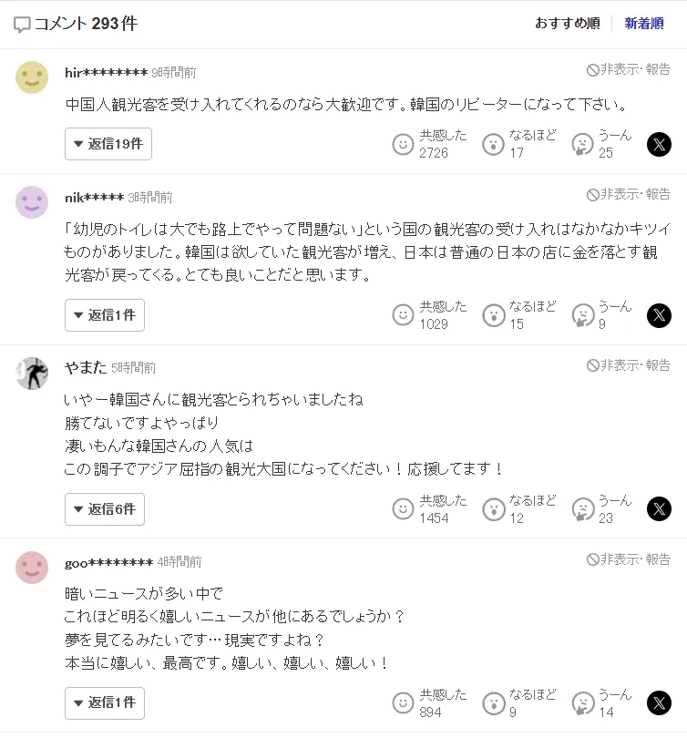Sort comments by 新着順
The image size is (687, 738).
(x=643, y=24)
